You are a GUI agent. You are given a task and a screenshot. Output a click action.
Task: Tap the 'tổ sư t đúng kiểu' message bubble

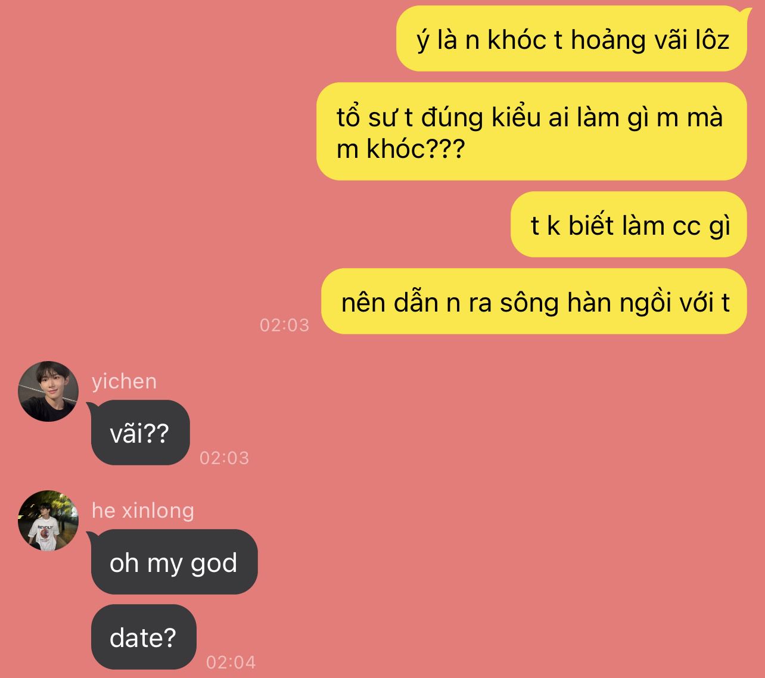531,132
